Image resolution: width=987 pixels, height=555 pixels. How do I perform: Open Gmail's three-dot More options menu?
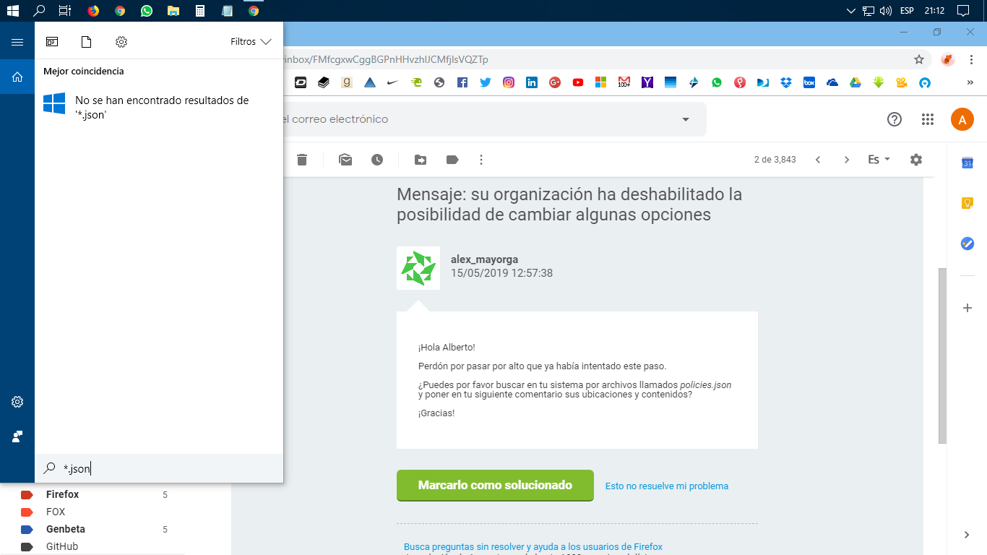pyautogui.click(x=481, y=160)
